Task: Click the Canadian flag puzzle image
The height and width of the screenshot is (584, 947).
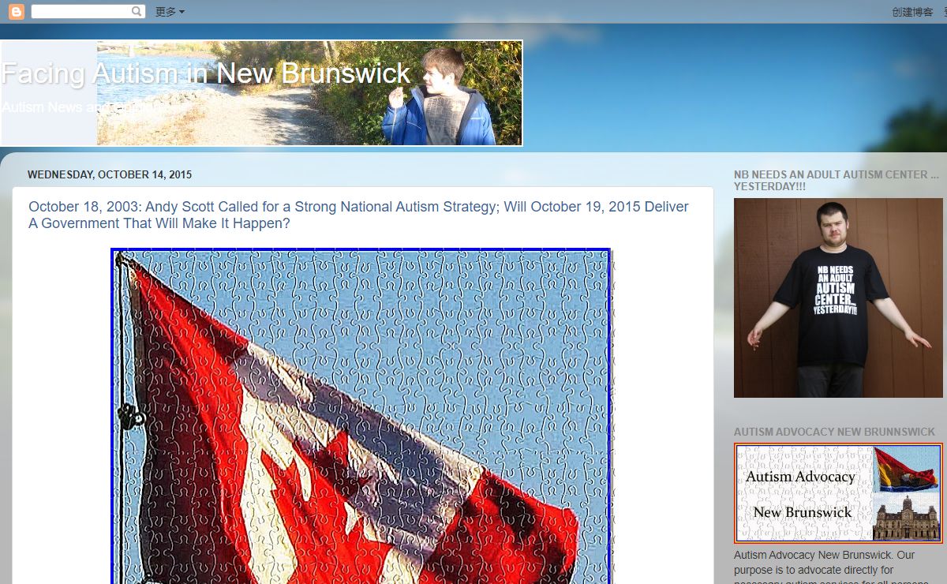Action: [361, 417]
